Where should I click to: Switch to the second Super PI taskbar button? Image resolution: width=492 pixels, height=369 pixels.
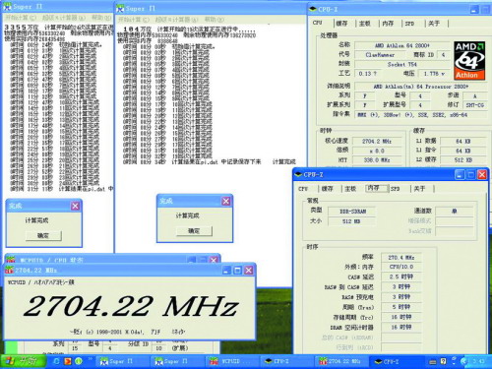pyautogui.click(x=176, y=361)
